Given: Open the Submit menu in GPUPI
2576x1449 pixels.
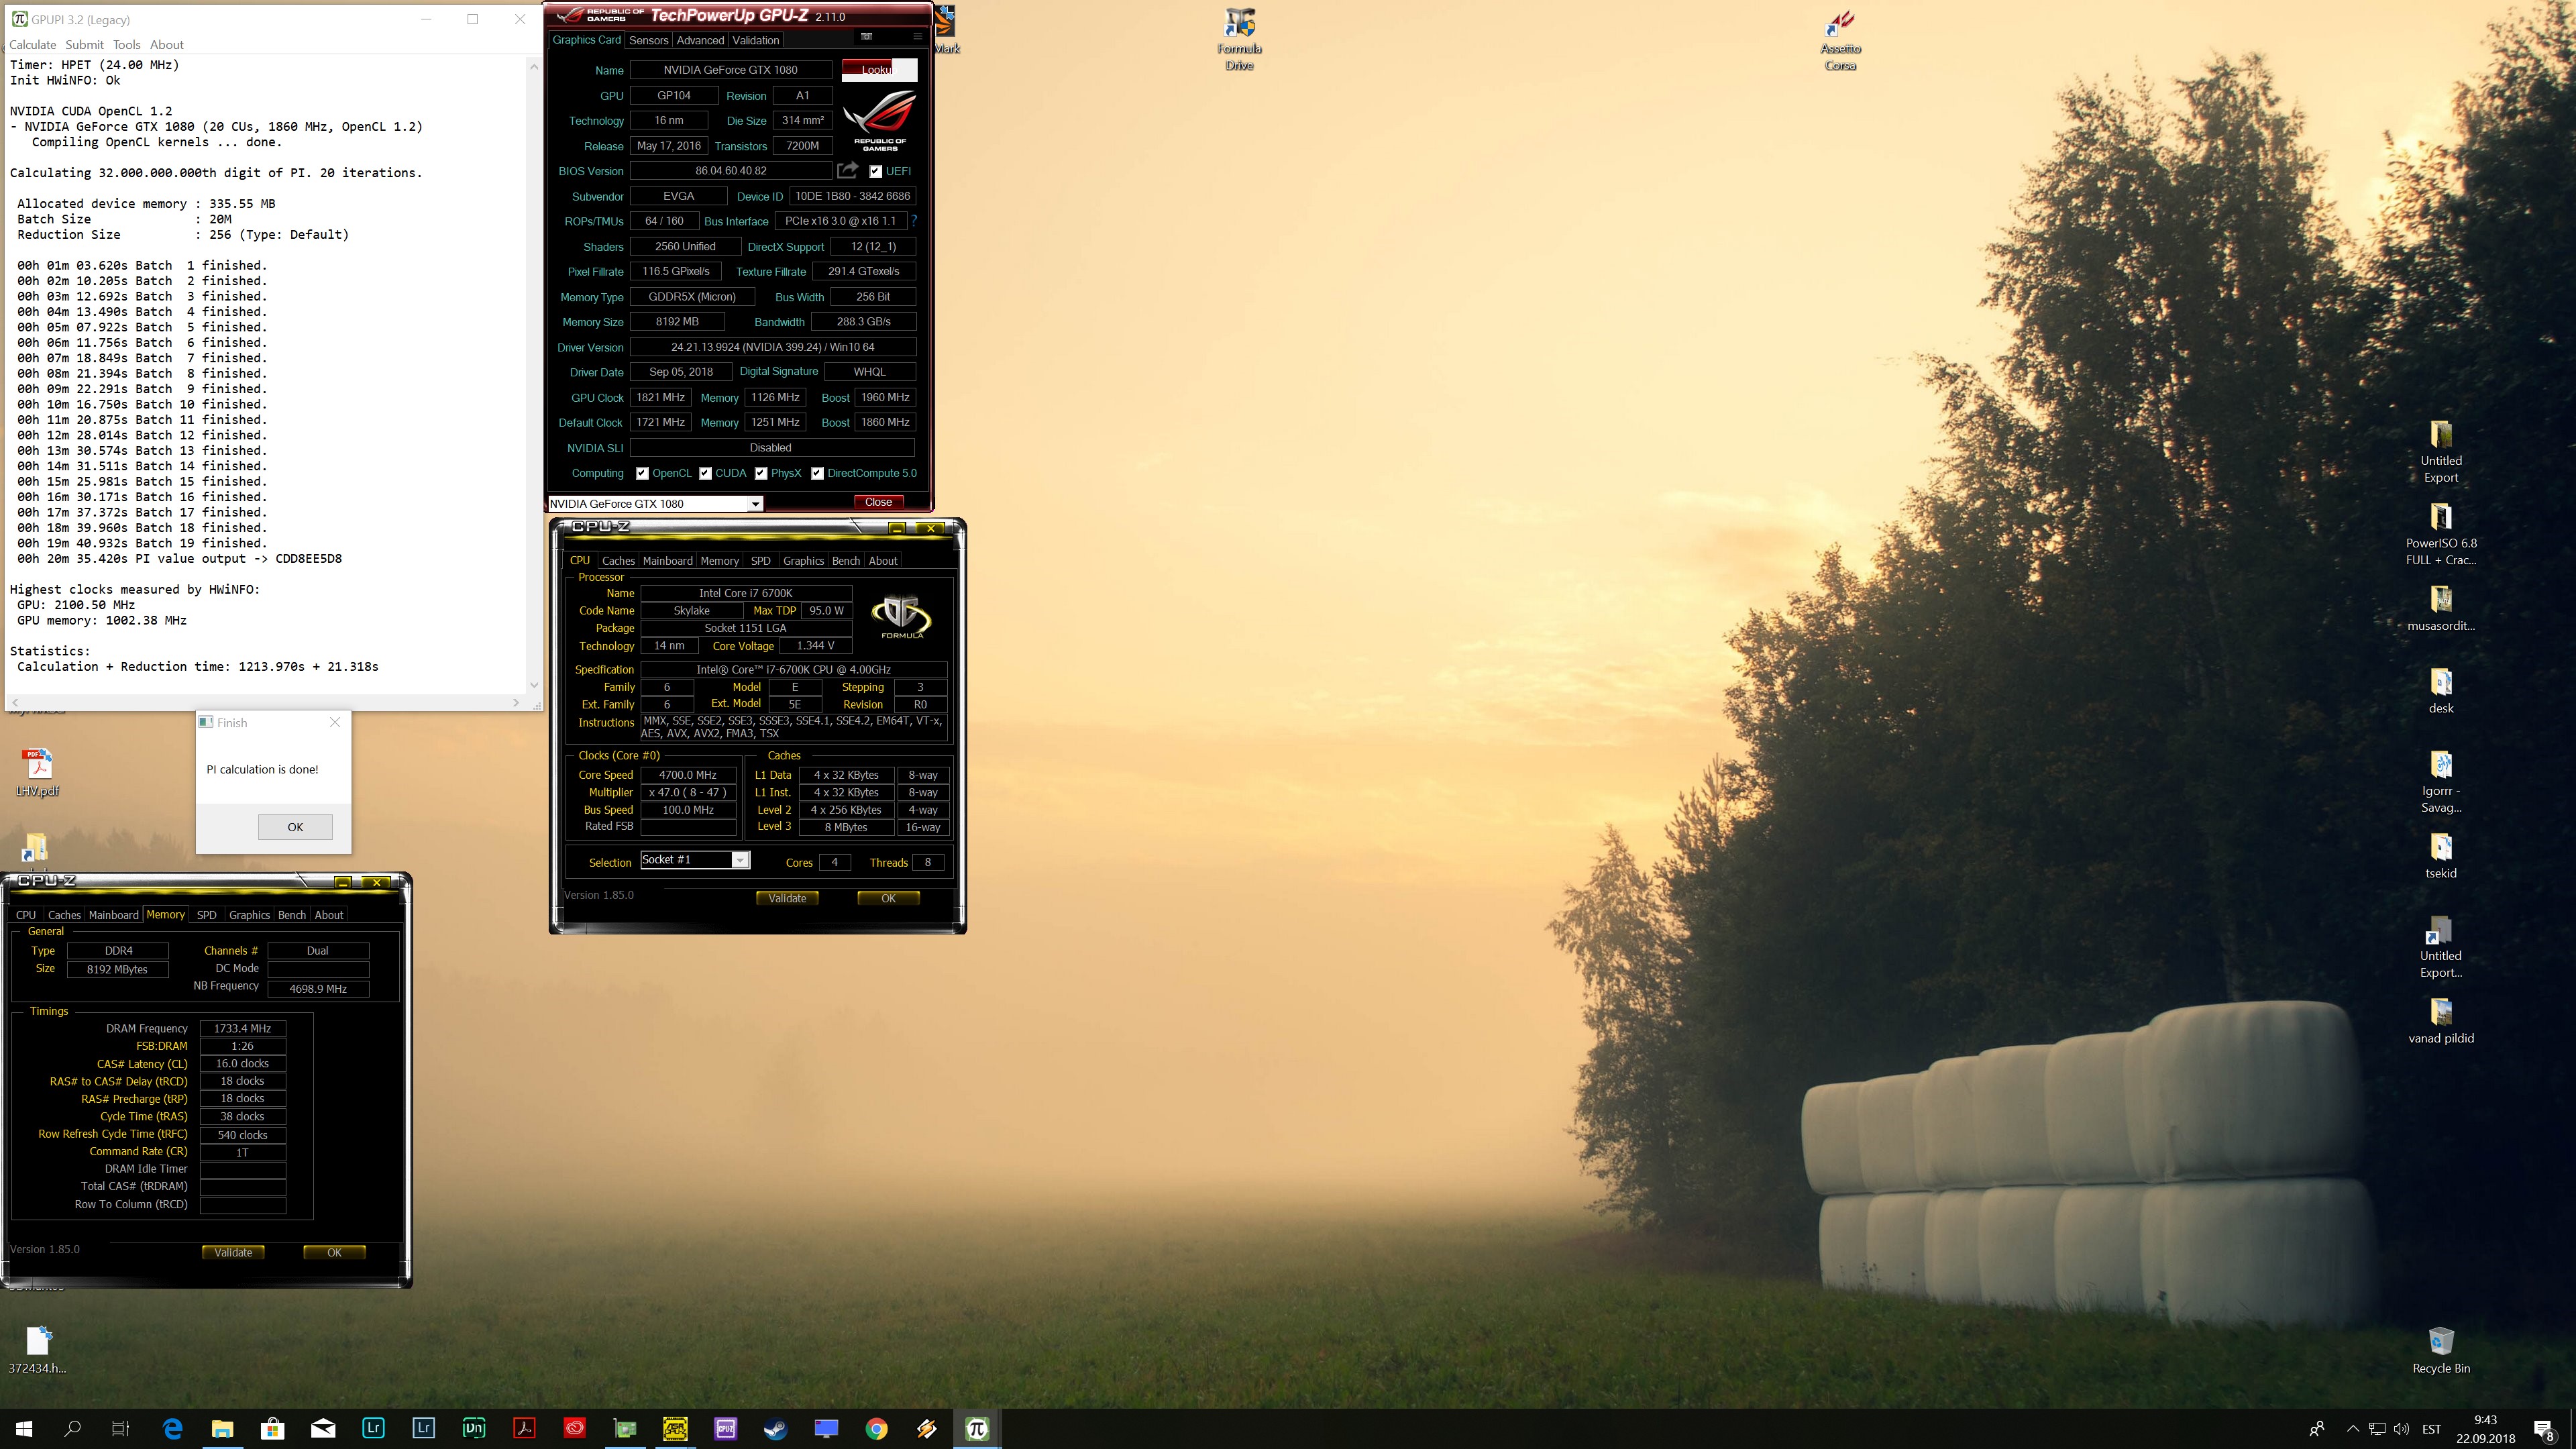Looking at the screenshot, I should point(84,44).
